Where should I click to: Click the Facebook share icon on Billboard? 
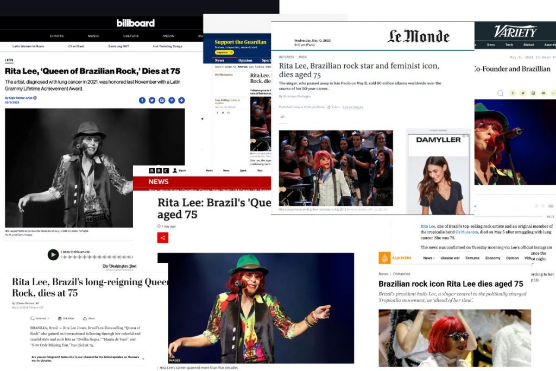pos(142,100)
